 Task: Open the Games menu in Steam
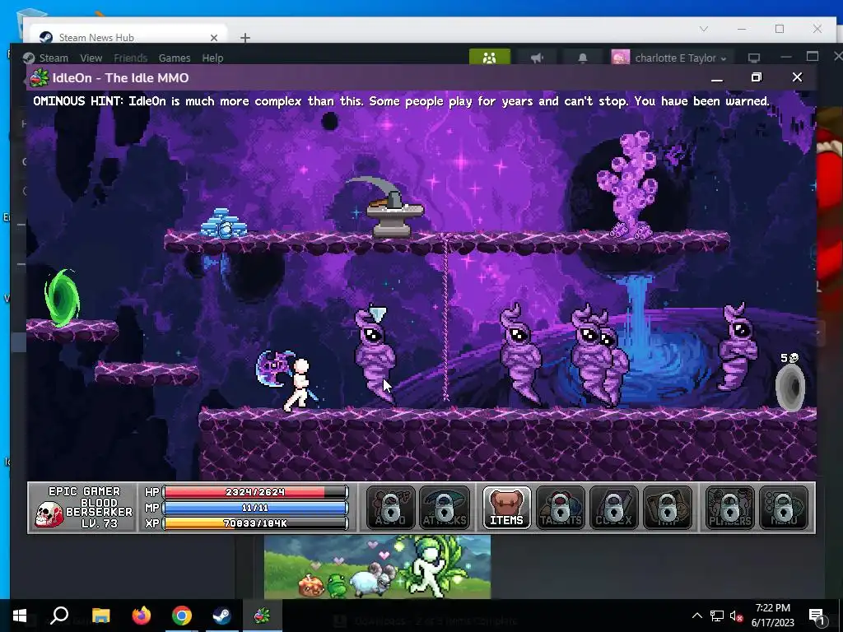click(x=175, y=58)
